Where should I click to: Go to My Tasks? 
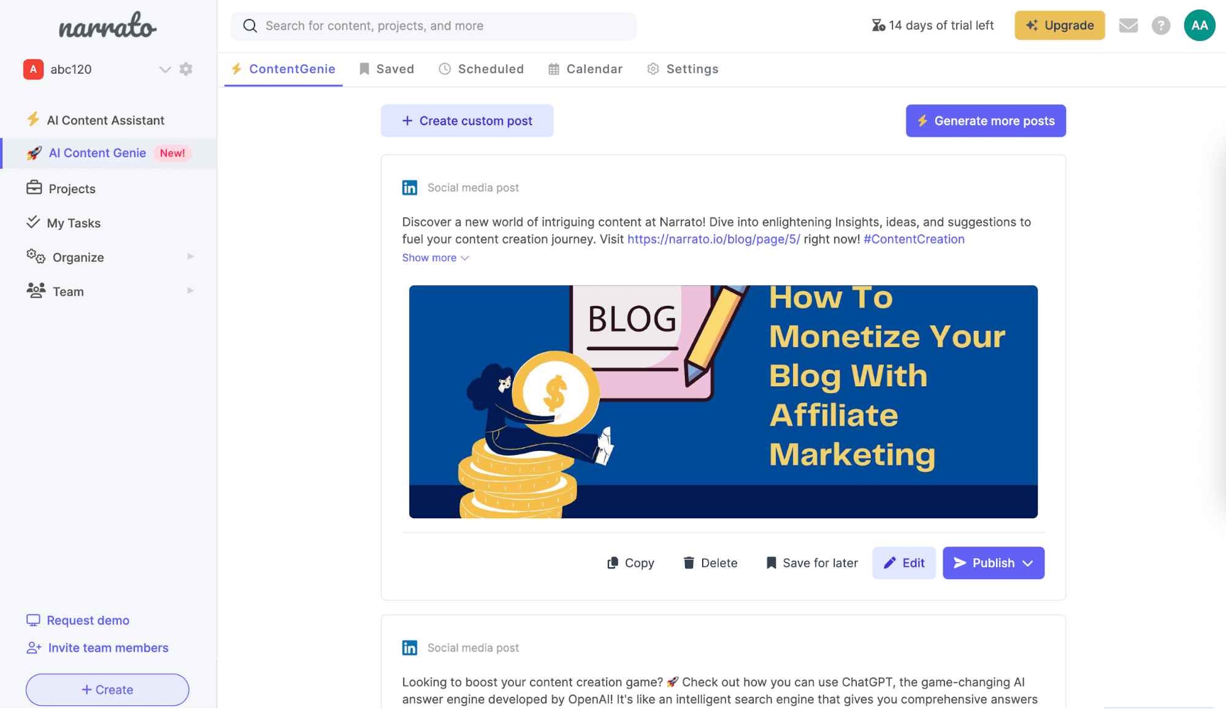(74, 223)
